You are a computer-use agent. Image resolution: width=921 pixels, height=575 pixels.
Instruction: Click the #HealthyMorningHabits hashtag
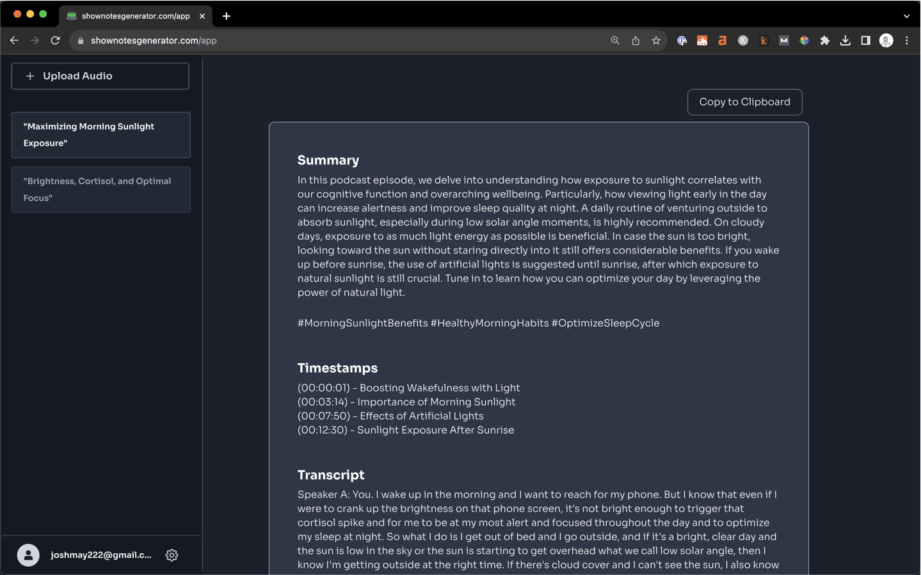tap(490, 324)
